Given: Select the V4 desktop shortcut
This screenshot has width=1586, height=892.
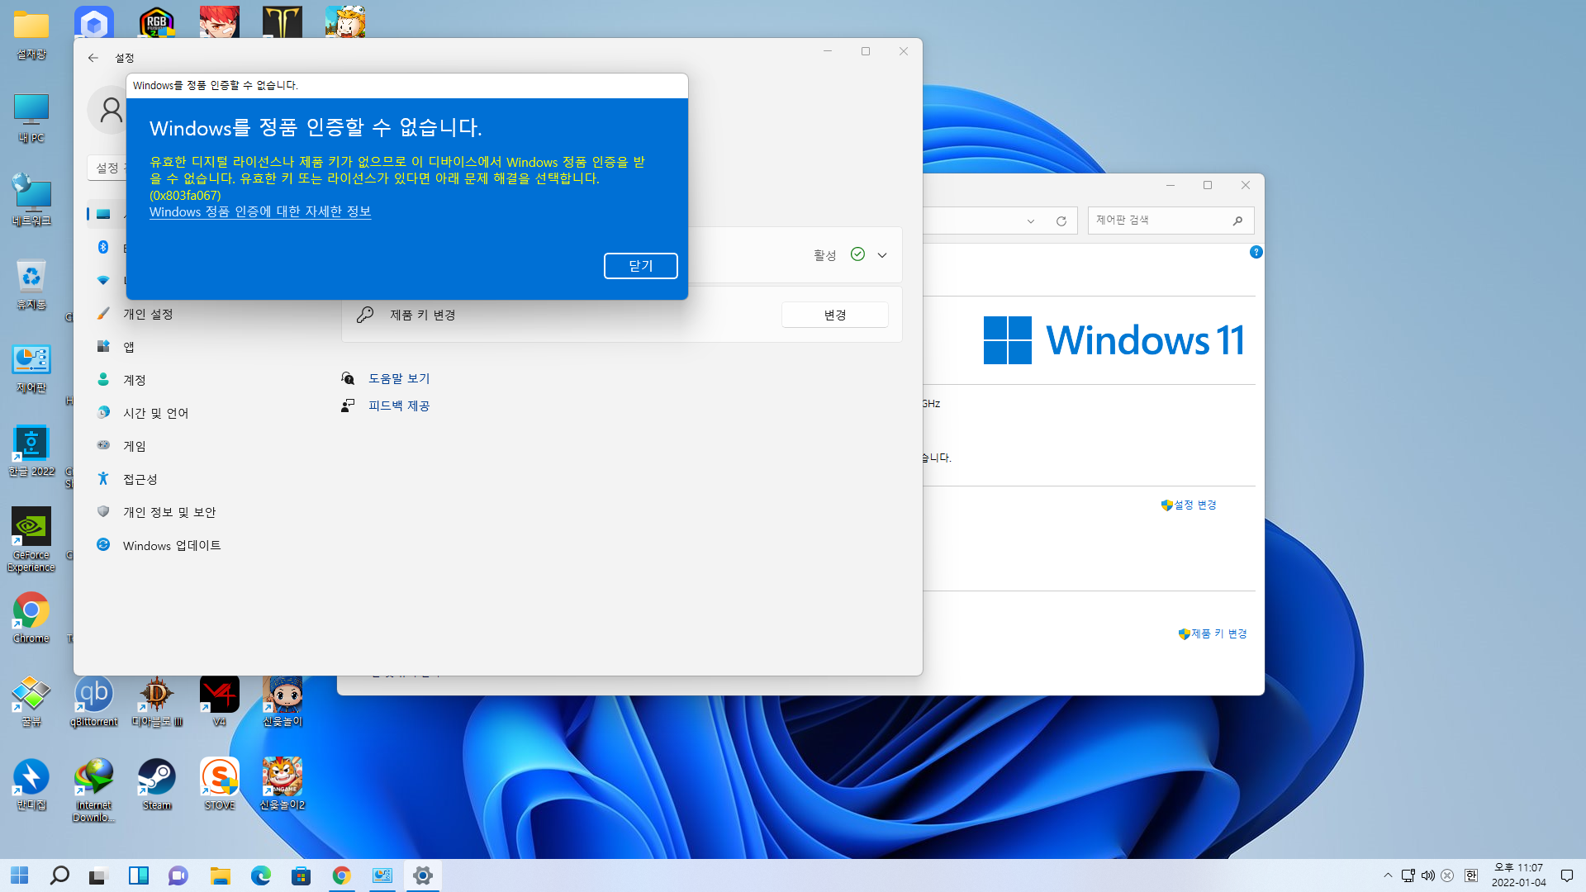Looking at the screenshot, I should pos(220,701).
